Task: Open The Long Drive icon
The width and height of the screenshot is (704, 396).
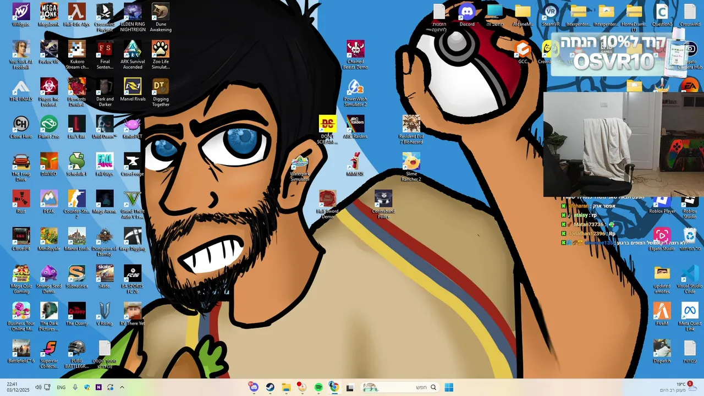Action: [x=21, y=167]
